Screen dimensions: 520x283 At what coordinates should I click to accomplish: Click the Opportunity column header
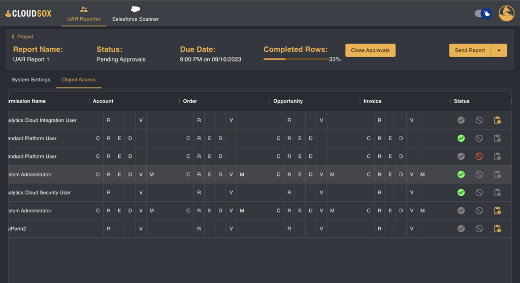pyautogui.click(x=288, y=101)
